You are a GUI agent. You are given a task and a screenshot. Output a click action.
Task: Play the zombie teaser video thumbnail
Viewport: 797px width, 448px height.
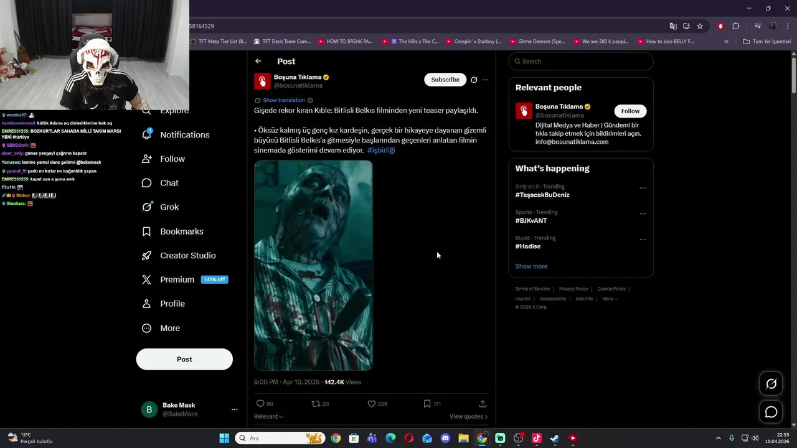point(313,265)
